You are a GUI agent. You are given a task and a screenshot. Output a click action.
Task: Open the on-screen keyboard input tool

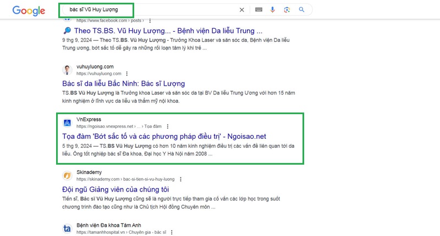pos(259,10)
